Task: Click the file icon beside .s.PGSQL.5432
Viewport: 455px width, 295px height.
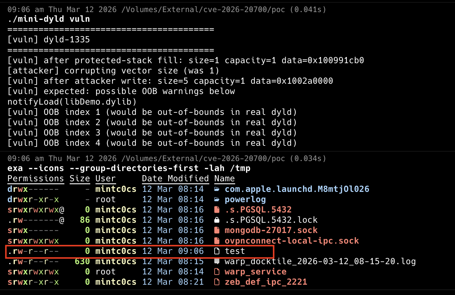Action: (x=217, y=209)
